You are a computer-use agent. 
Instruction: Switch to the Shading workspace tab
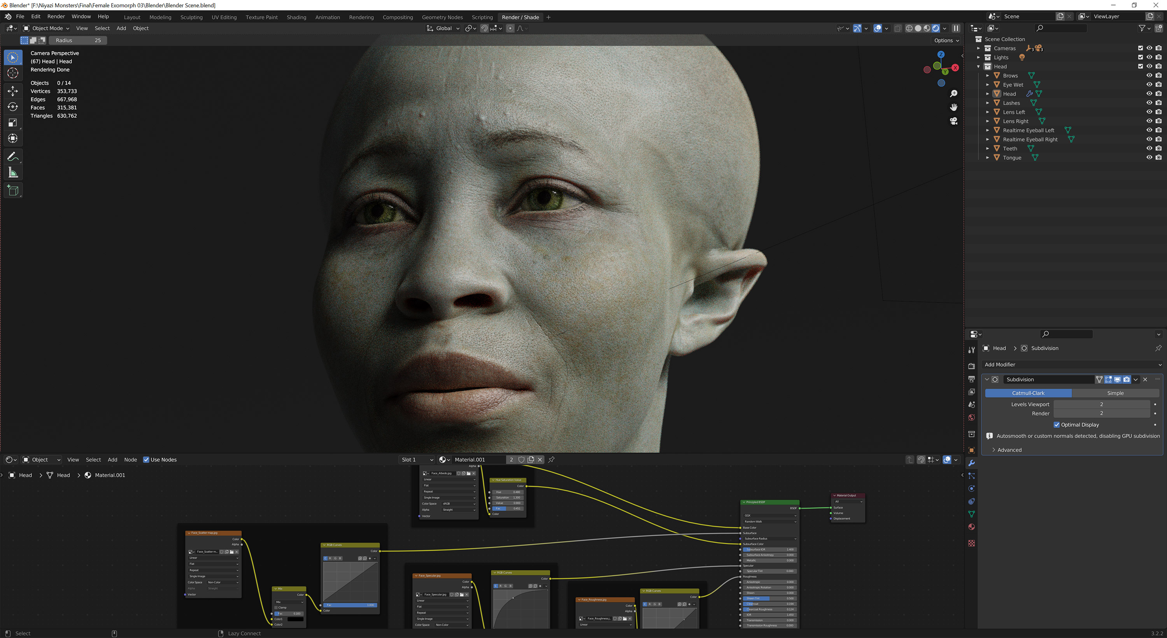coord(296,17)
